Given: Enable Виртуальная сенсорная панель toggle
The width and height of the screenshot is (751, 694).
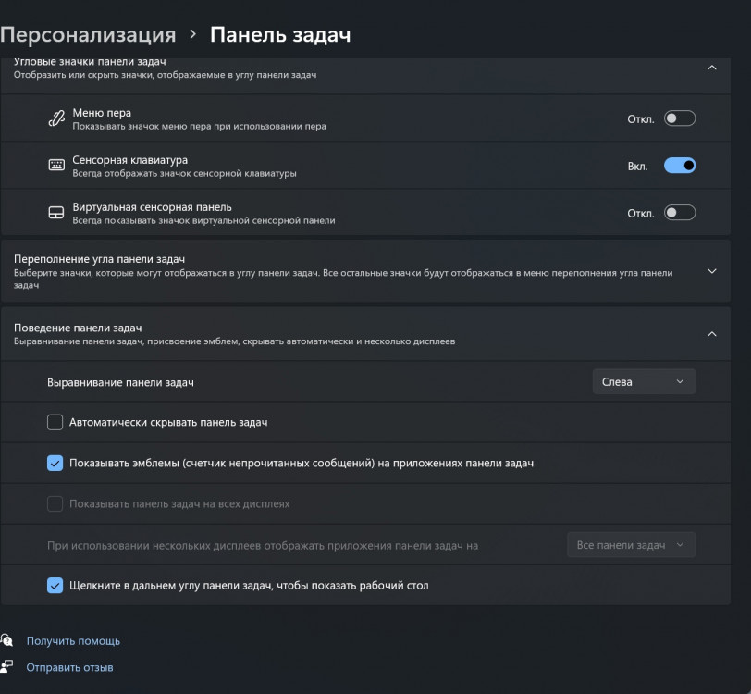Looking at the screenshot, I should (x=679, y=213).
